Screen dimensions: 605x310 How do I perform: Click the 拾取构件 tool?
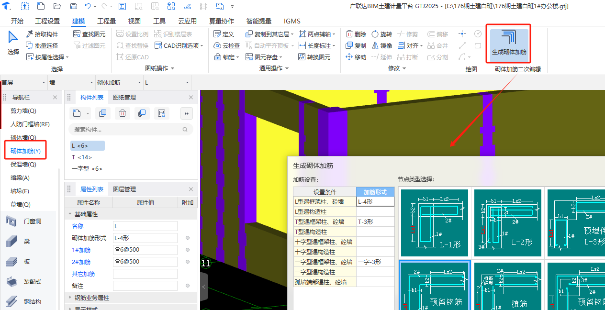click(42, 34)
